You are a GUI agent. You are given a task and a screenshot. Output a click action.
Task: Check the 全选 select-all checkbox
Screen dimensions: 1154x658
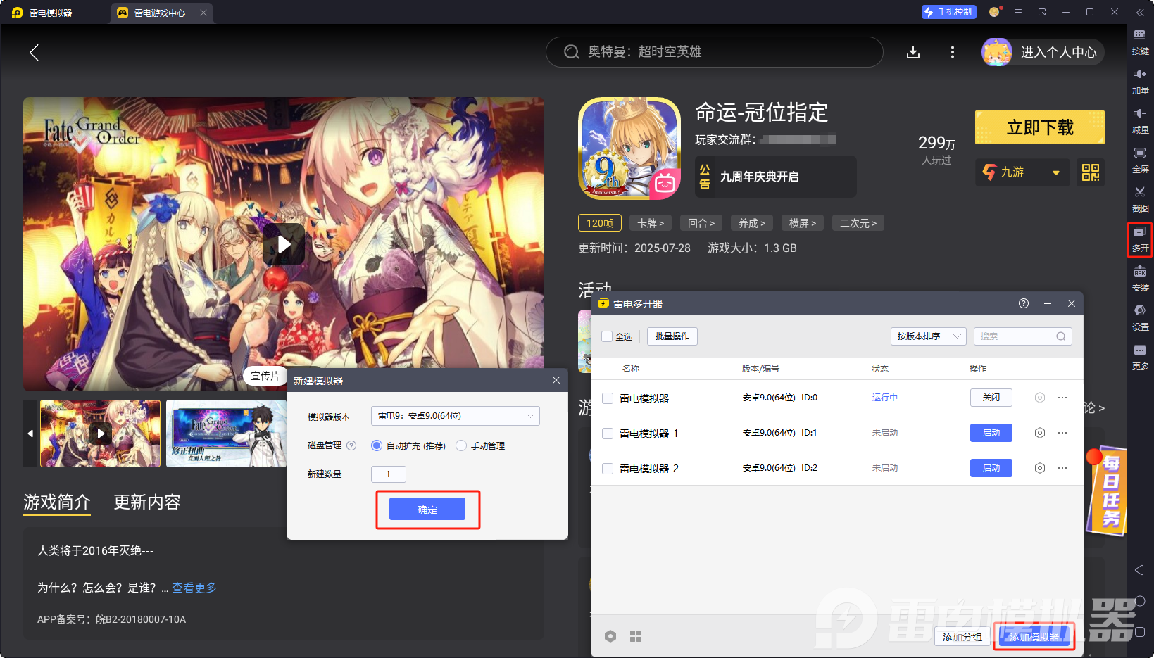[x=606, y=336]
